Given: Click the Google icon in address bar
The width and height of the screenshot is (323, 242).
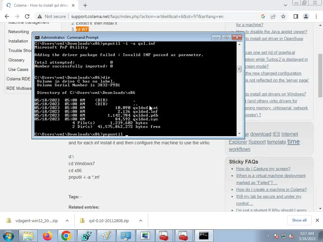Looking at the screenshot, I should tap(263, 16).
